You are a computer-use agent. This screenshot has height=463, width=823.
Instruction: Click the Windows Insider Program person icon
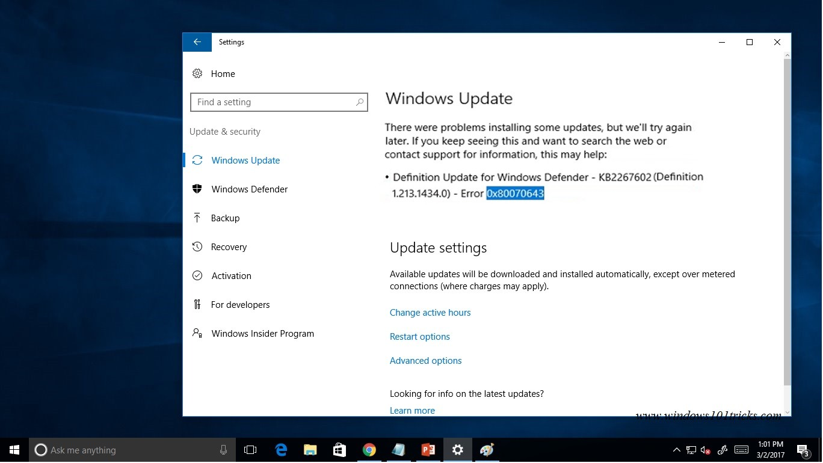point(197,333)
